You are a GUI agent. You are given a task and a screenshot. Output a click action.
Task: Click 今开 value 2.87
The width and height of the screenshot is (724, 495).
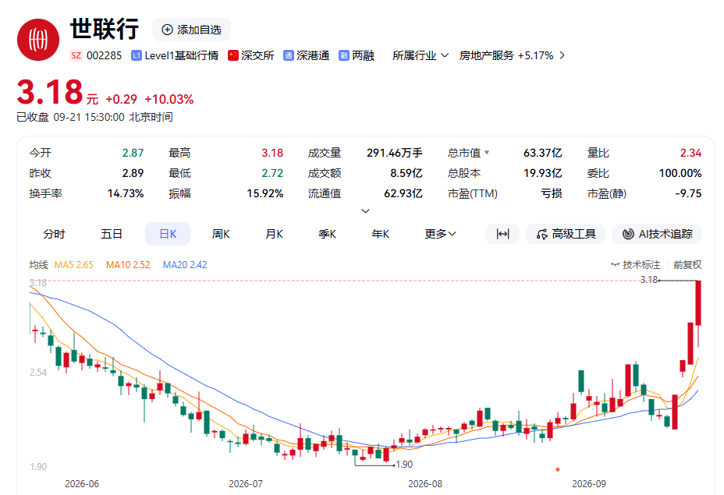[x=133, y=153]
